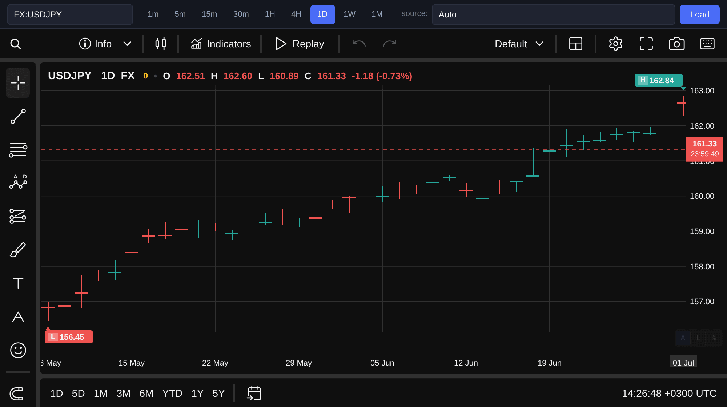Select the brush drawing tool
Viewport: 727px width, 407px height.
[x=18, y=250]
